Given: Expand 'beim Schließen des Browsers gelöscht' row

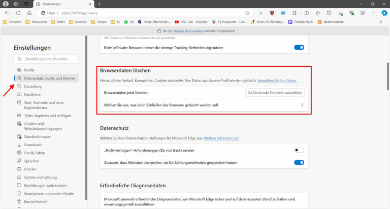Looking at the screenshot, I should 204,105.
